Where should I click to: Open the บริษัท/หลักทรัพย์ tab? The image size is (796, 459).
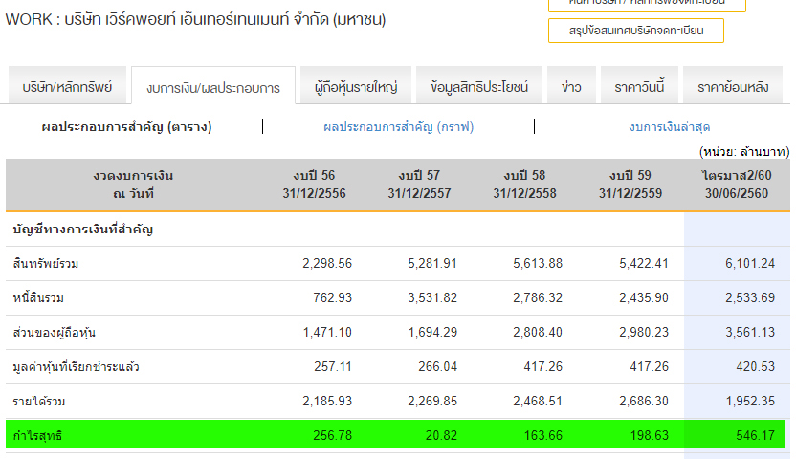67,87
